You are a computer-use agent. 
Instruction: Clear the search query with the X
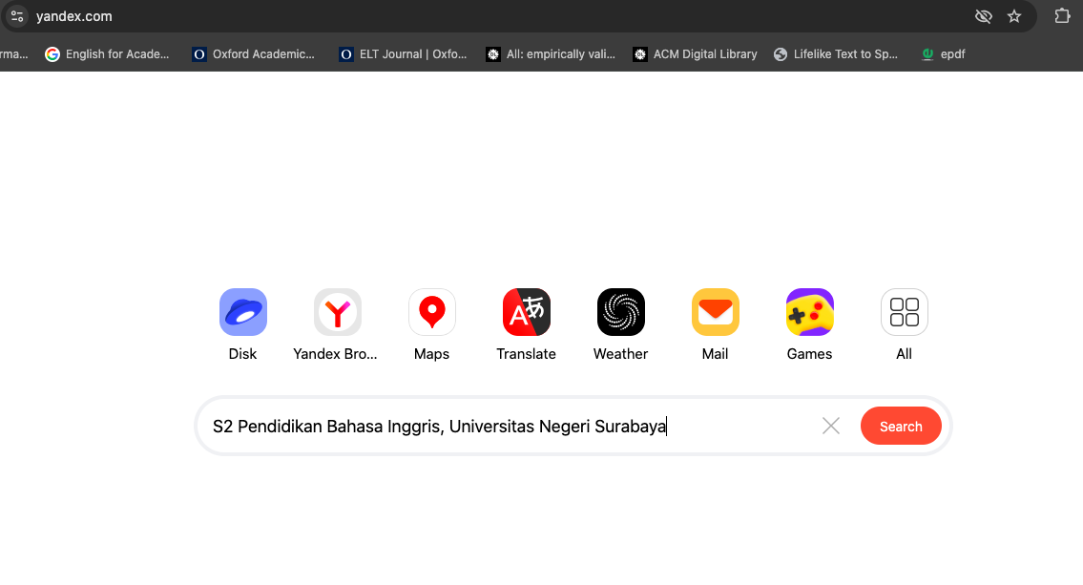[830, 426]
